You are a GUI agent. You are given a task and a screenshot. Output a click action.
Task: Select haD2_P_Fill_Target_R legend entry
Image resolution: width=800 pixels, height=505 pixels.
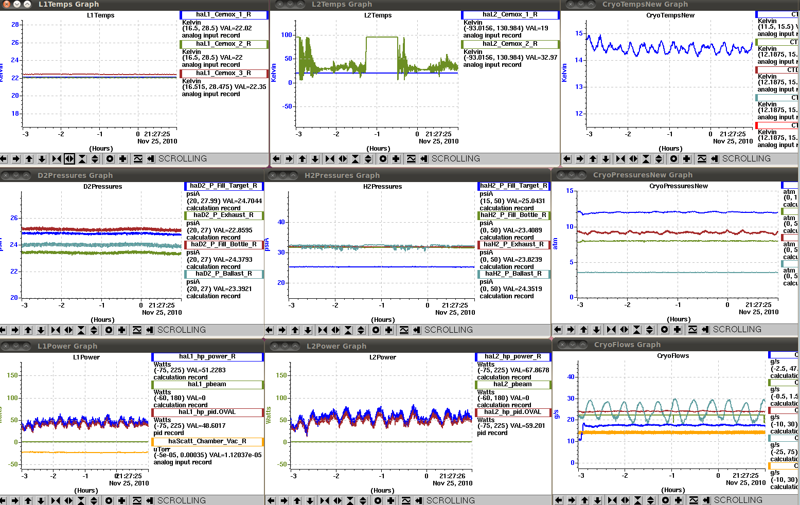click(224, 186)
